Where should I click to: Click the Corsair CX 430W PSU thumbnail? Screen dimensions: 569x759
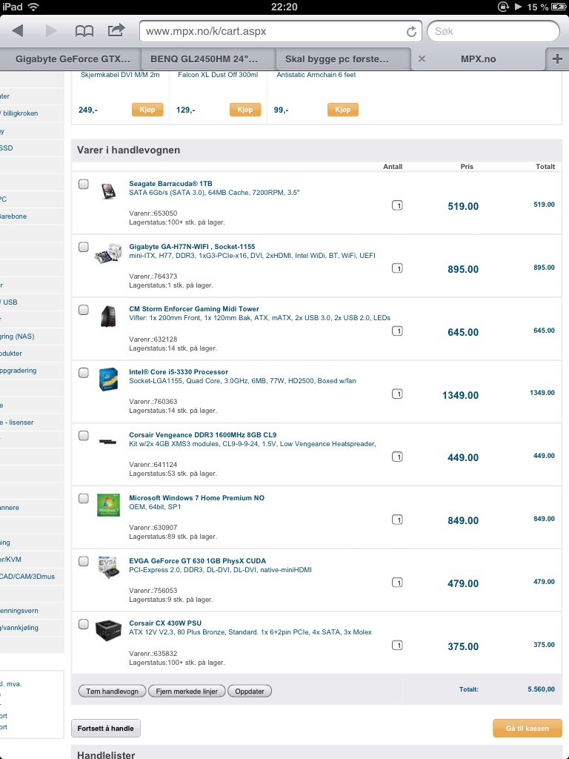point(108,631)
